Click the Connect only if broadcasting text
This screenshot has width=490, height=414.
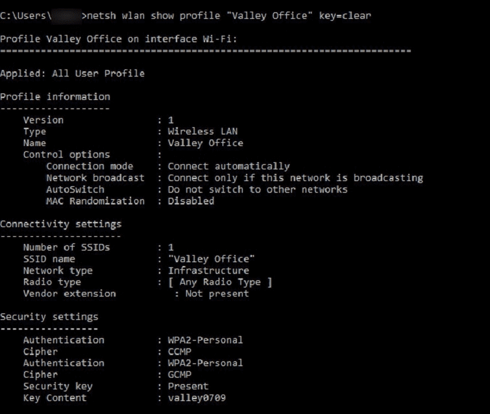click(x=295, y=178)
